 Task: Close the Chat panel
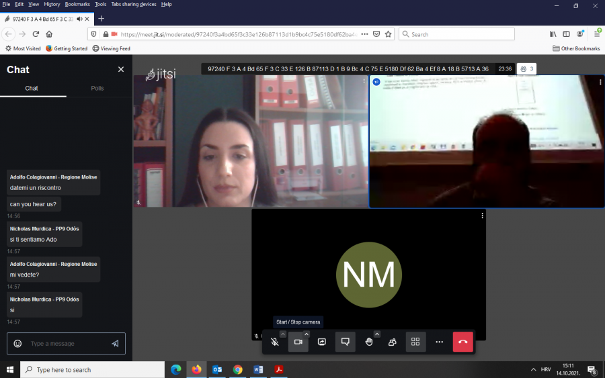coord(121,69)
